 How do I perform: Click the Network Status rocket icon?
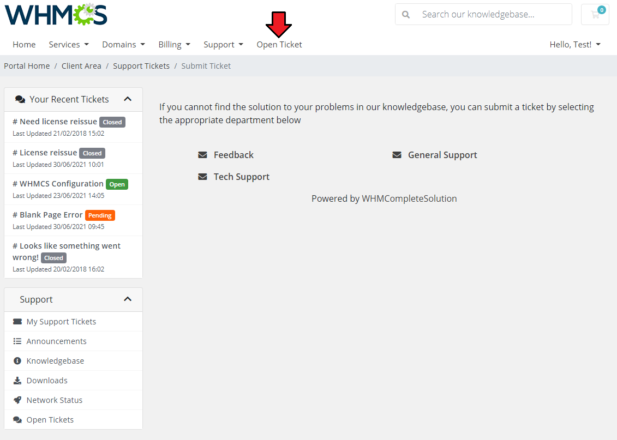coord(17,400)
